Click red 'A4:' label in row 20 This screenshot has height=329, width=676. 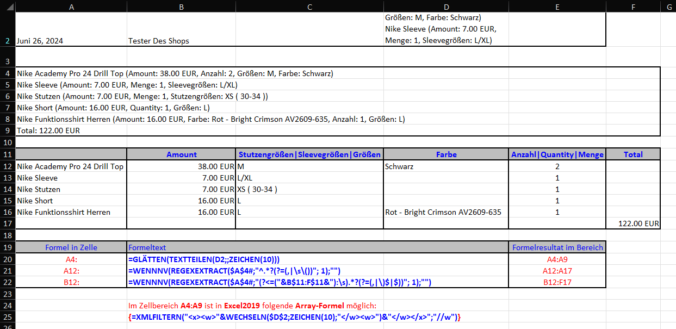[71, 259]
